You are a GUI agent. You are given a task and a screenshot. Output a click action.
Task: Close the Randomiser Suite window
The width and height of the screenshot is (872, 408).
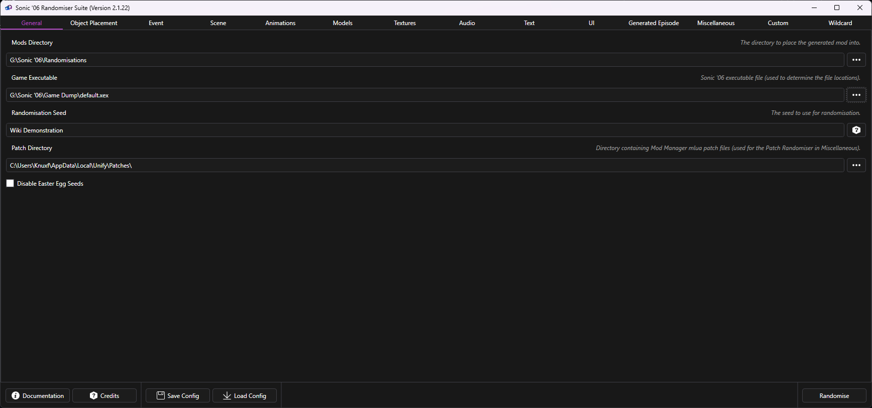pos(860,8)
